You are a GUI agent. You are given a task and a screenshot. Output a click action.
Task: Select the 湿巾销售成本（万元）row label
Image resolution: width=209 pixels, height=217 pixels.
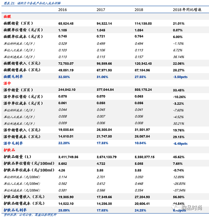pos(22,136)
